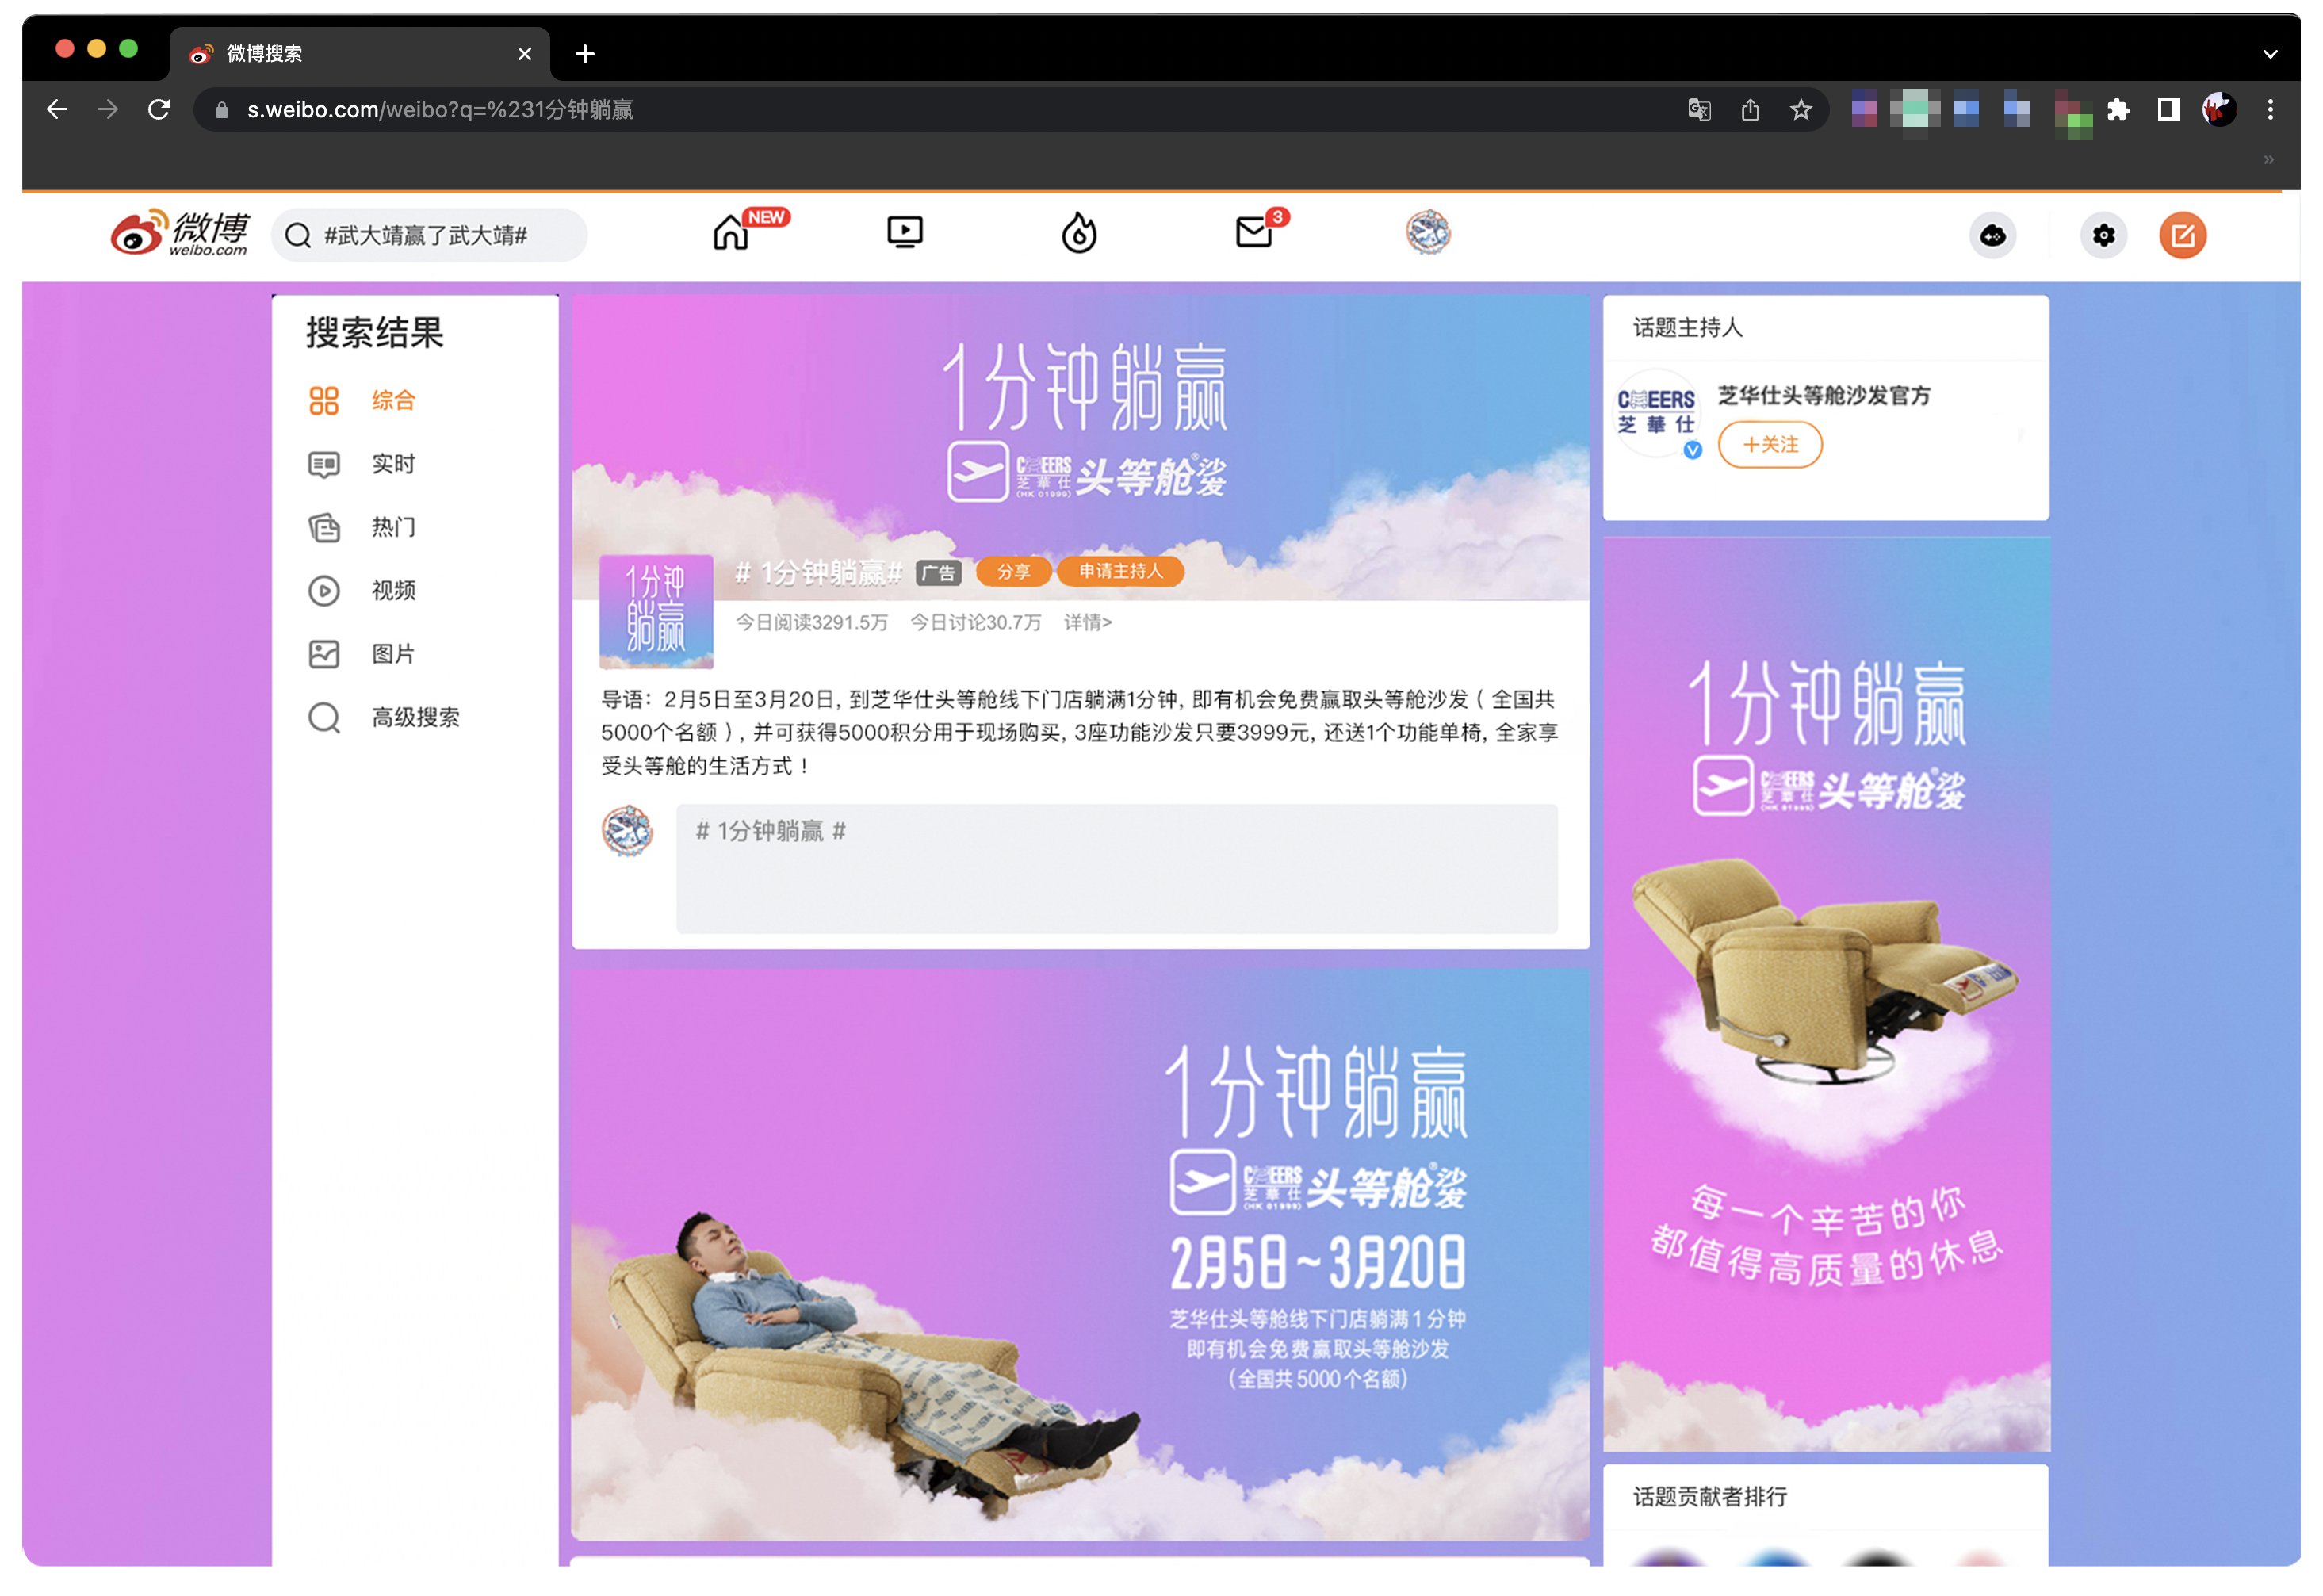Open Weibo settings gear icon
This screenshot has width=2323, height=1596.
tap(2103, 236)
